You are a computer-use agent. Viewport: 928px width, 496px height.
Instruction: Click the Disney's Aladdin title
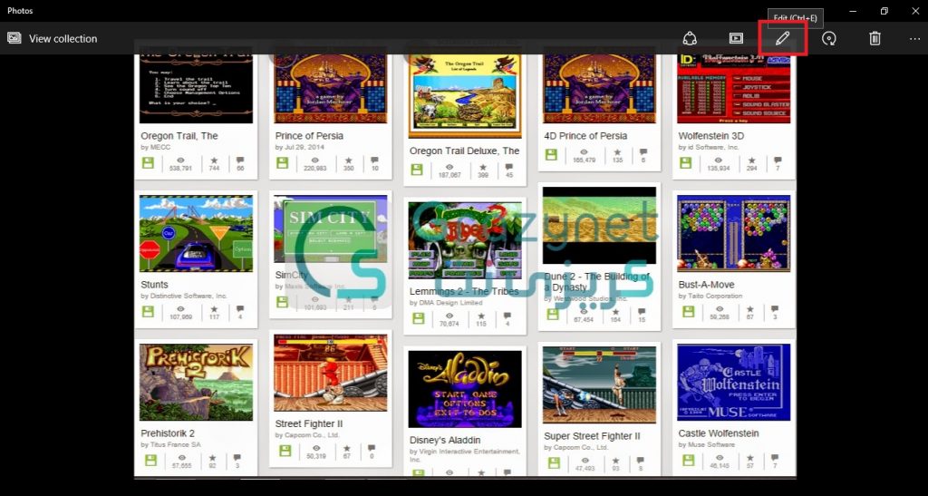[445, 441]
